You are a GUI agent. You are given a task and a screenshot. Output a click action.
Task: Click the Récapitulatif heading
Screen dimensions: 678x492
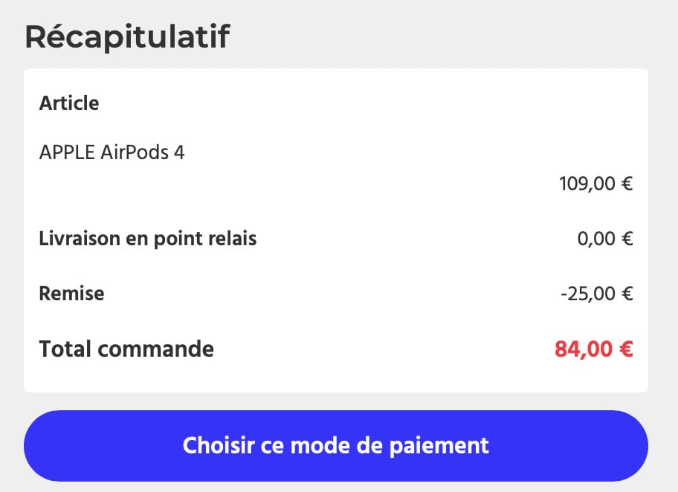click(127, 36)
